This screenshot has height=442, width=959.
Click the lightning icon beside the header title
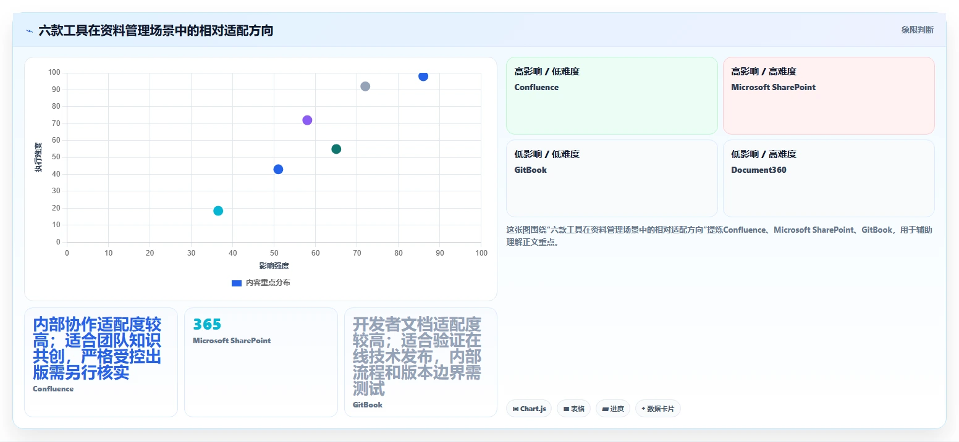coord(29,31)
